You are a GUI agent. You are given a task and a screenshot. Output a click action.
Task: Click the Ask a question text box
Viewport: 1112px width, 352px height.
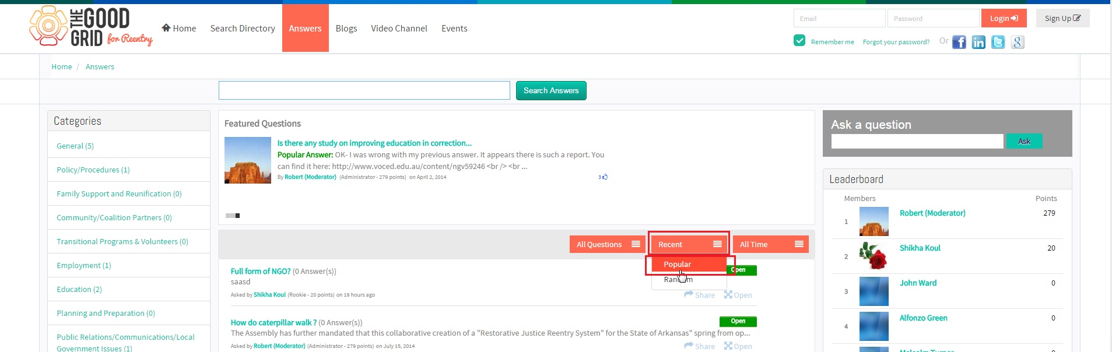point(917,141)
